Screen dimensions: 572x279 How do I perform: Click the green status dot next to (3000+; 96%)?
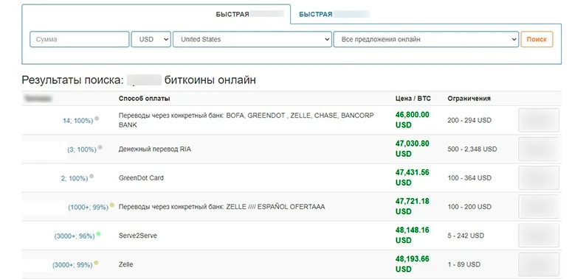pos(98,234)
